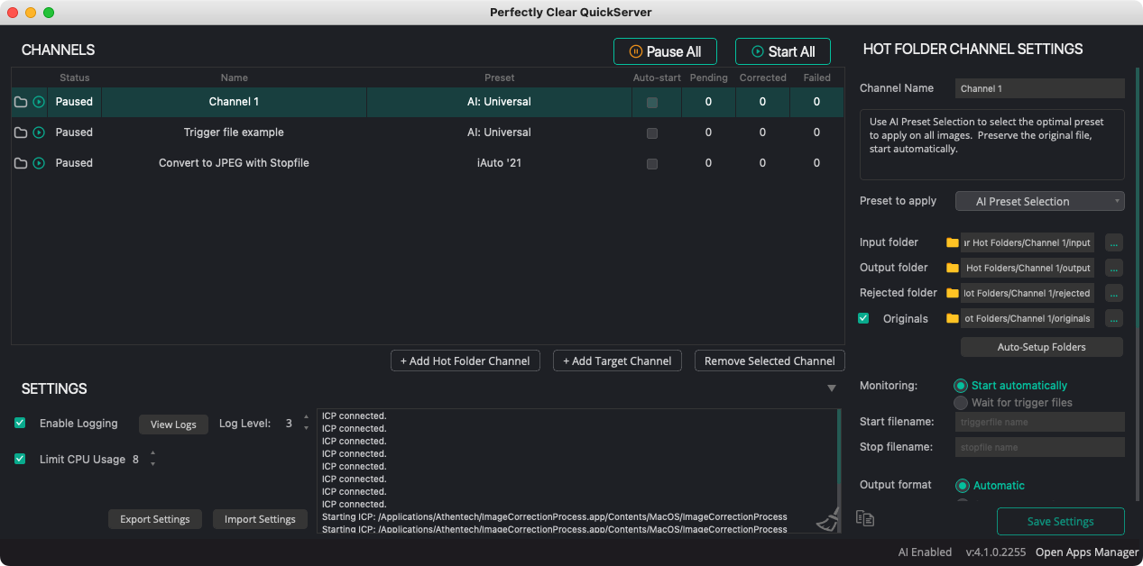Sort channels by Name column header
The width and height of the screenshot is (1143, 566).
click(x=234, y=78)
